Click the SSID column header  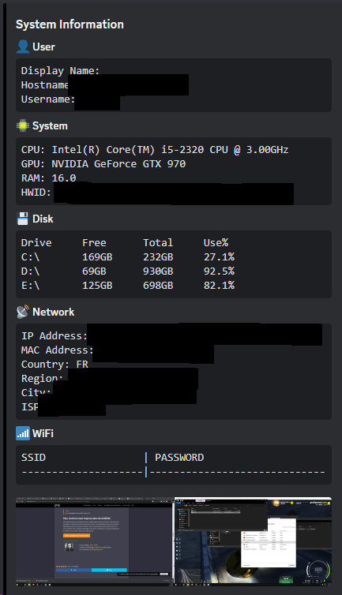click(x=33, y=457)
